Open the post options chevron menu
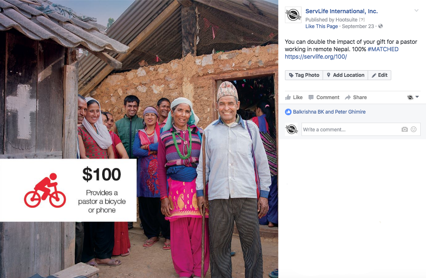The height and width of the screenshot is (278, 426). [x=416, y=11]
